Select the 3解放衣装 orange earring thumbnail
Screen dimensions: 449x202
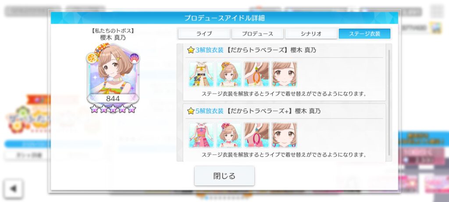coord(257,74)
